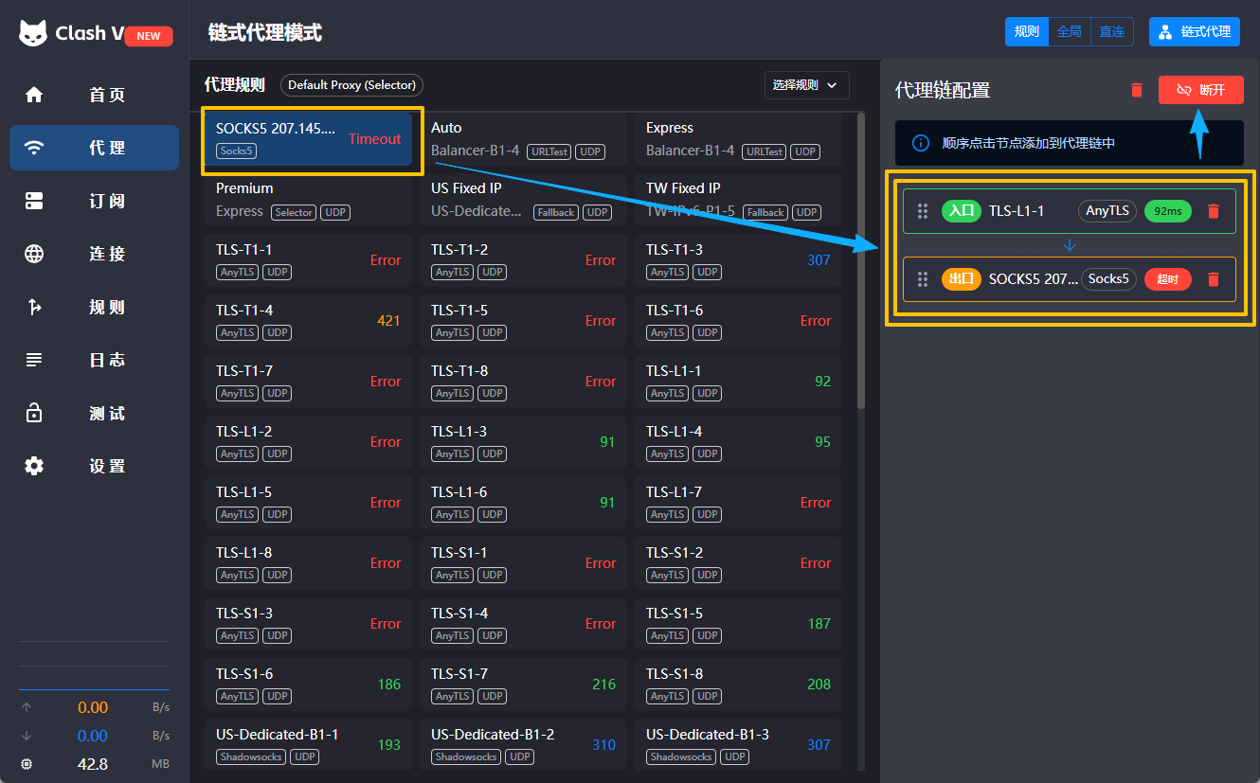The width and height of the screenshot is (1260, 783).
Task: Open 测试 via the padlock icon
Action: [34, 413]
